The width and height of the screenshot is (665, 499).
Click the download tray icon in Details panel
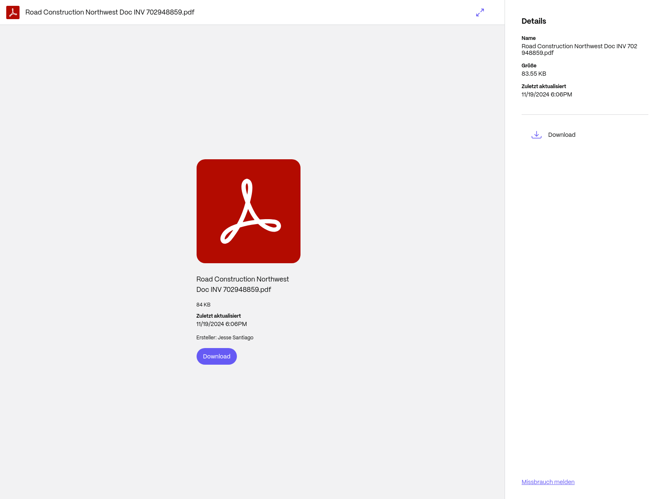click(x=537, y=135)
